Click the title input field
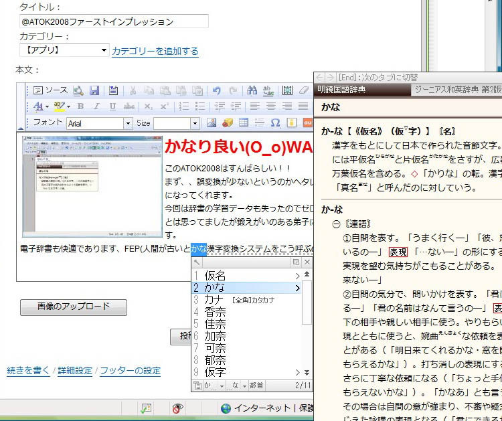The image size is (502, 421). (x=114, y=21)
